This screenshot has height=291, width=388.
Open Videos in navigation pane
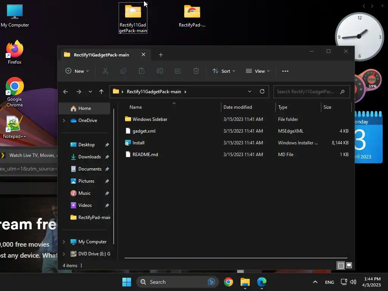85,205
